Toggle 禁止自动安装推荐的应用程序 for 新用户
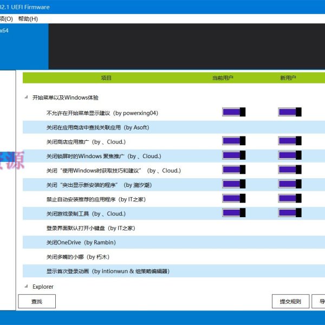The height and width of the screenshot is (325, 325). tap(290, 198)
